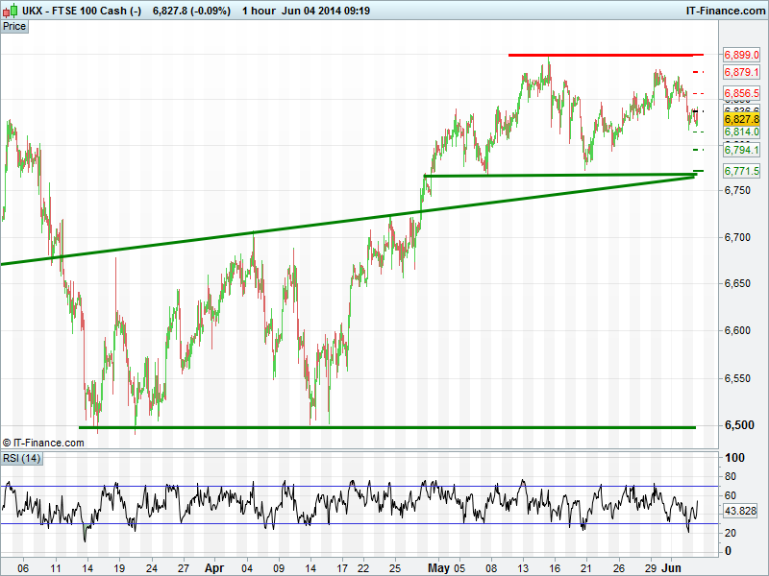Click the 26 date label on time axis
The image size is (769, 576).
pyautogui.click(x=618, y=568)
